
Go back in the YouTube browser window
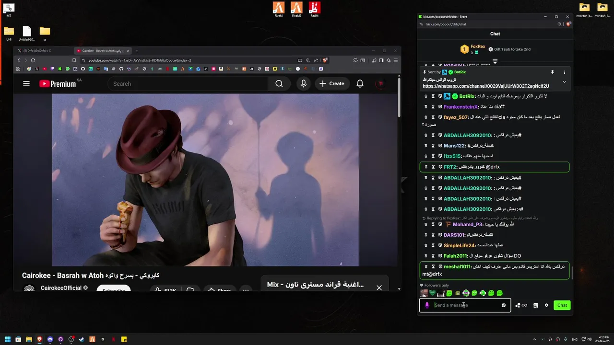click(x=19, y=60)
